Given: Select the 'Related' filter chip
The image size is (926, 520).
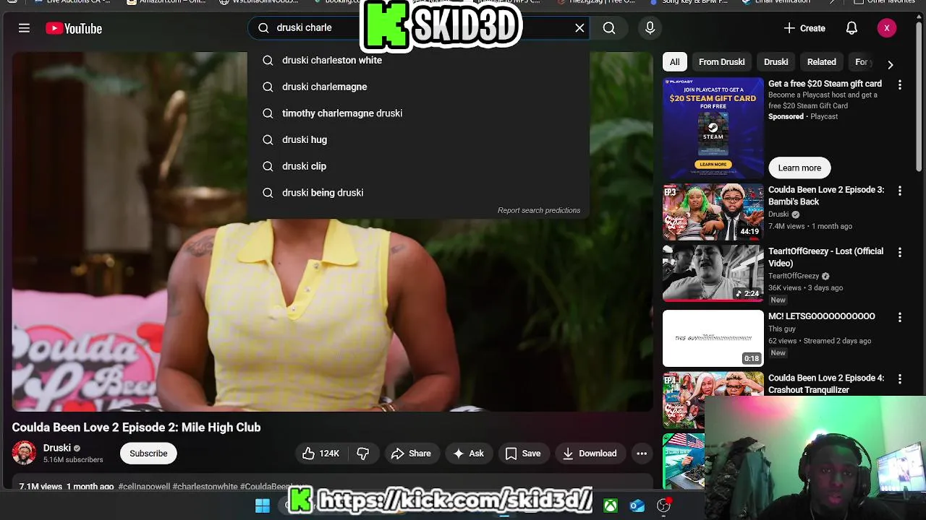Looking at the screenshot, I should tap(821, 62).
